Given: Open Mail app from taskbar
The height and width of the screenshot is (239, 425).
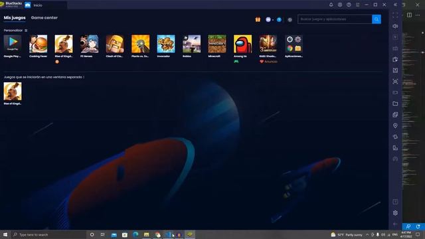Looking at the screenshot, I should (114, 234).
